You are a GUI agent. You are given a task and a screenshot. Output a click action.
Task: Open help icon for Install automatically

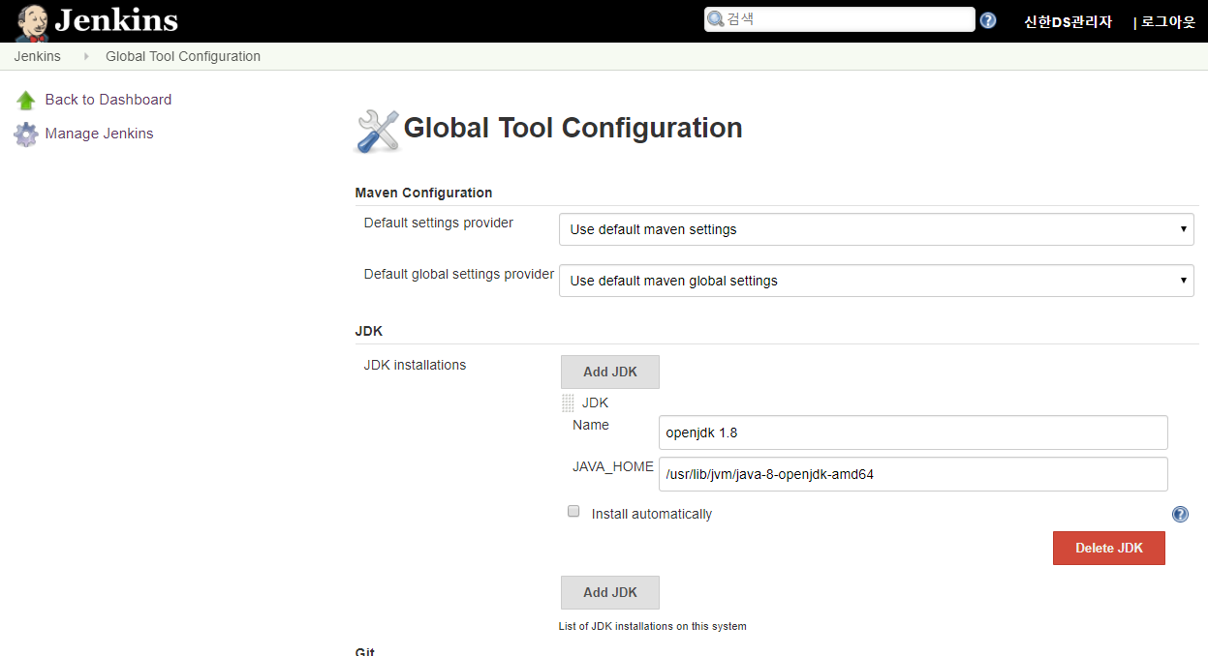(1180, 514)
